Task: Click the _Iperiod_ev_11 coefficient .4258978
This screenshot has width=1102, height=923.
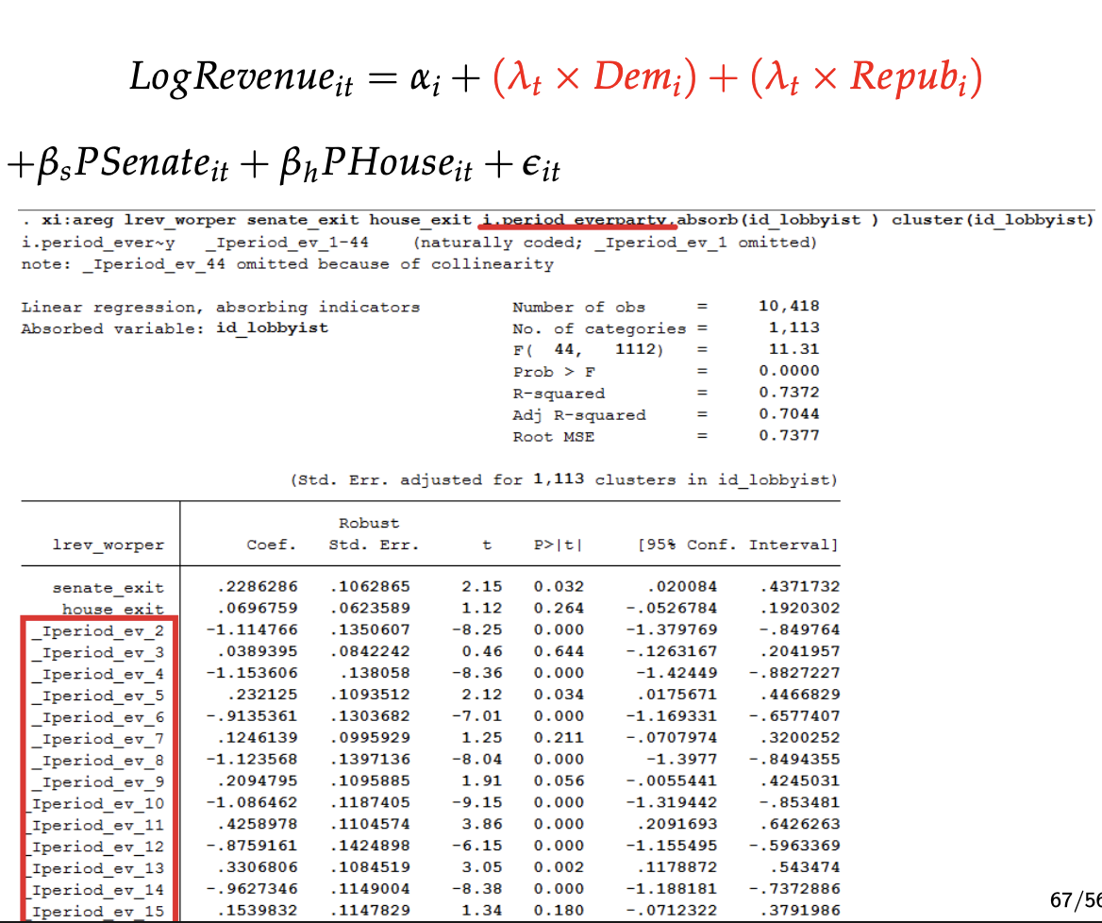Action: 258,824
